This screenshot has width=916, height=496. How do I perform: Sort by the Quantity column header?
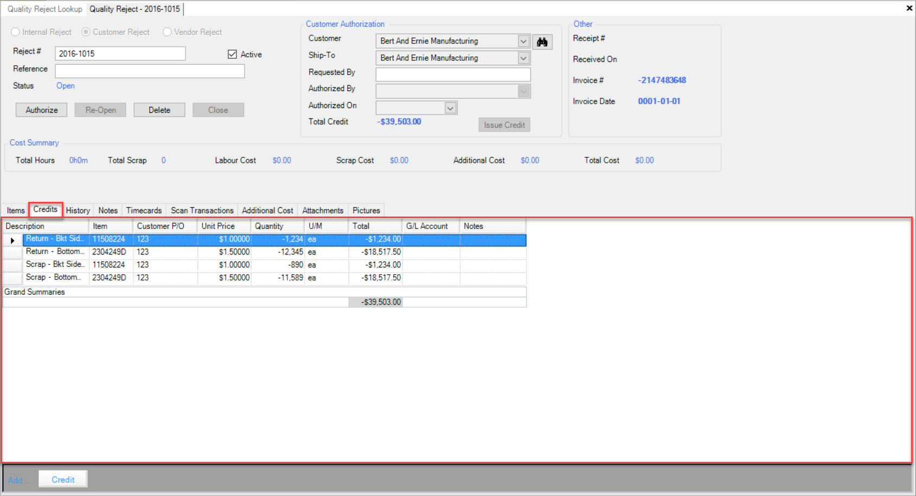[x=278, y=226]
